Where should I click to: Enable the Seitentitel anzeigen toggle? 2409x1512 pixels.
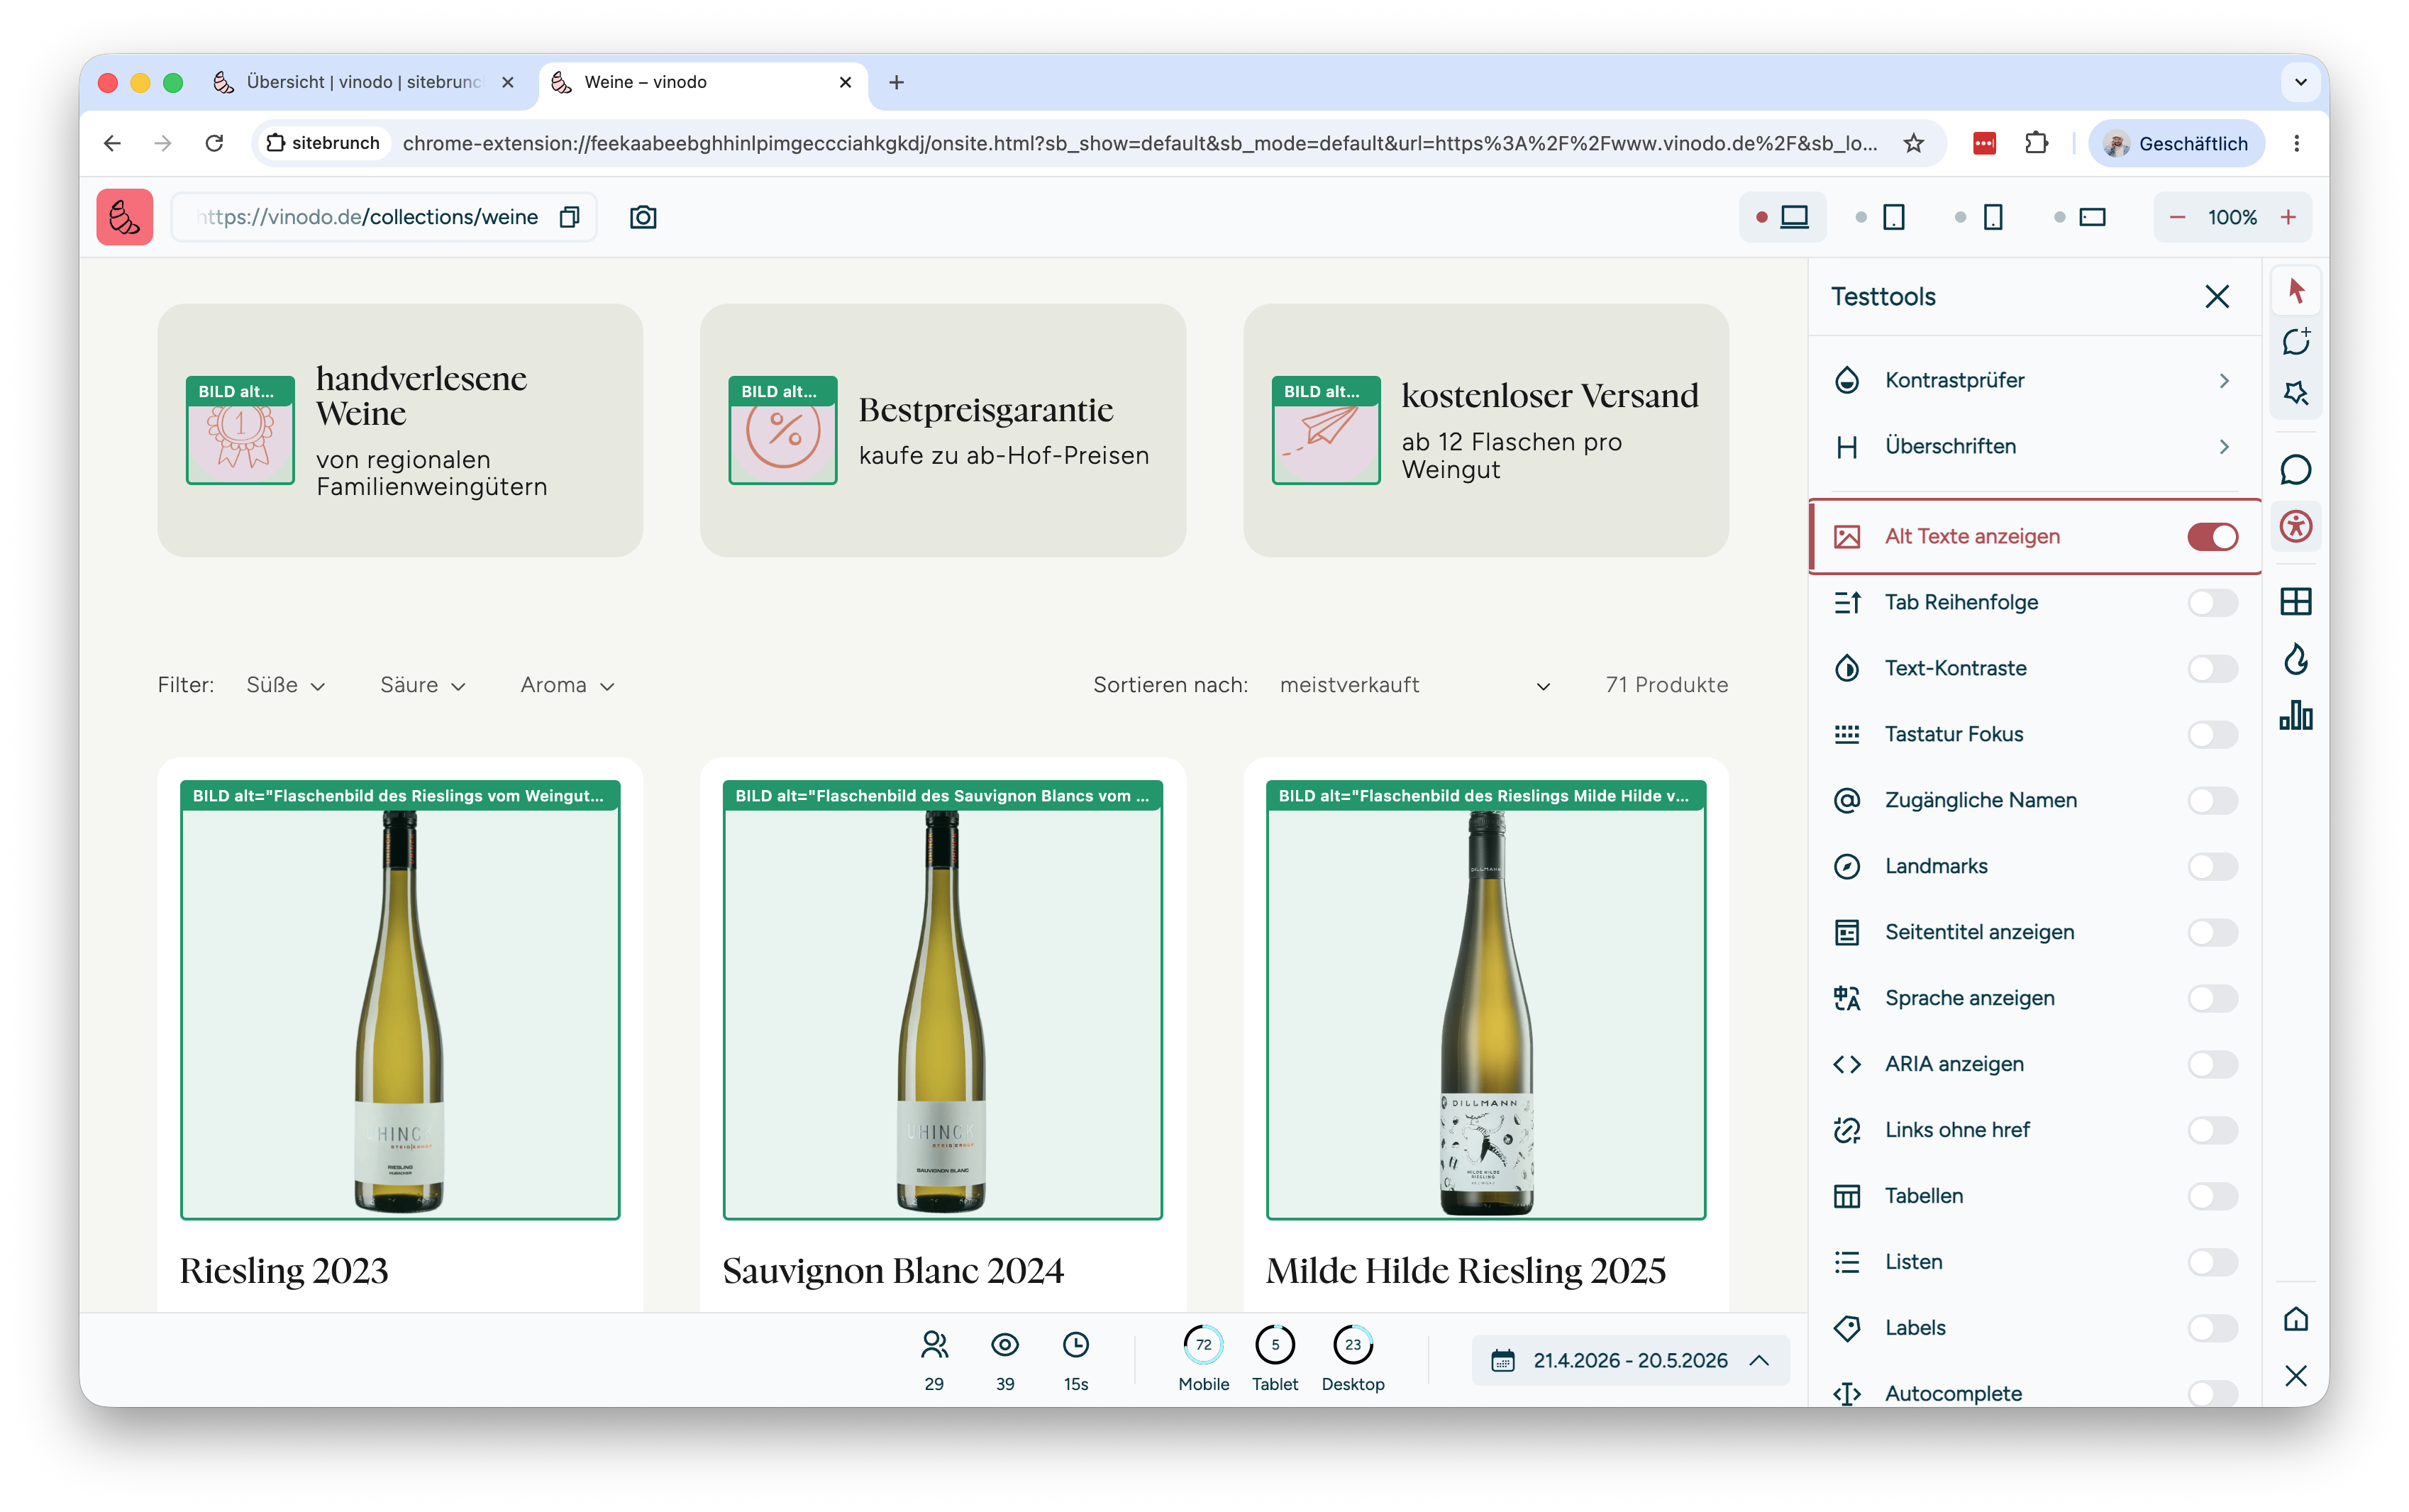click(2212, 933)
